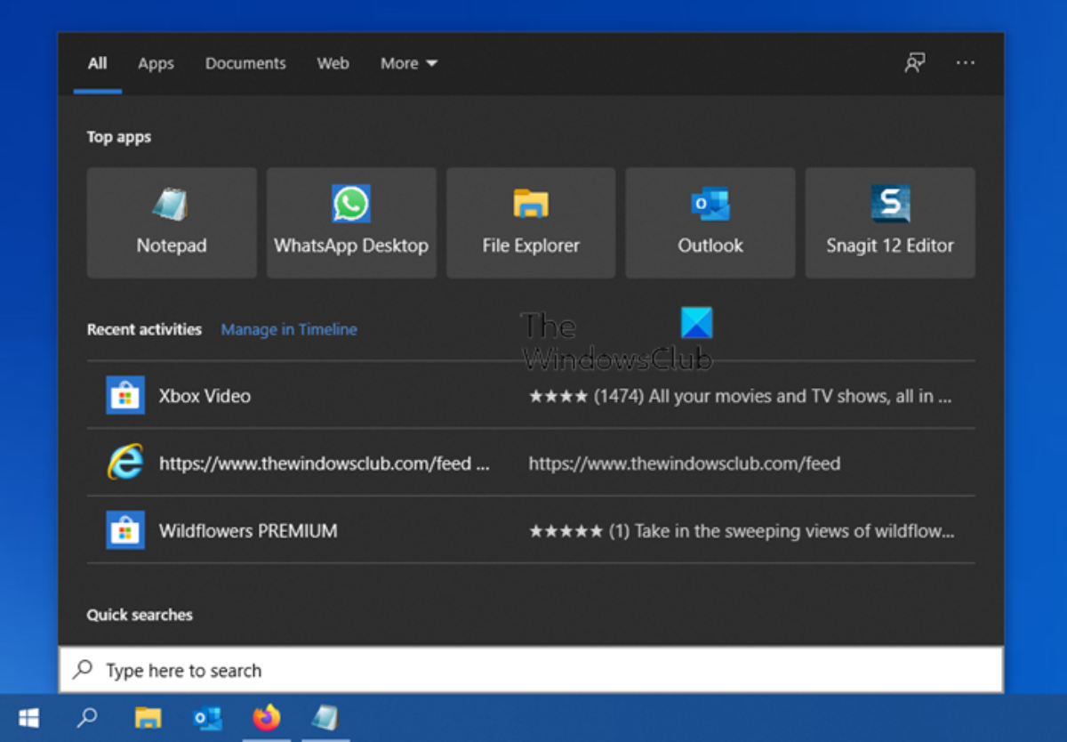This screenshot has height=742, width=1067.
Task: Click the Windows Start button
Action: pos(29,718)
